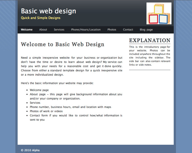Image resolution: width=192 pixels, height=153 pixels.
Task: Click the Welcome to Basic Web Design heading
Action: (62, 44)
